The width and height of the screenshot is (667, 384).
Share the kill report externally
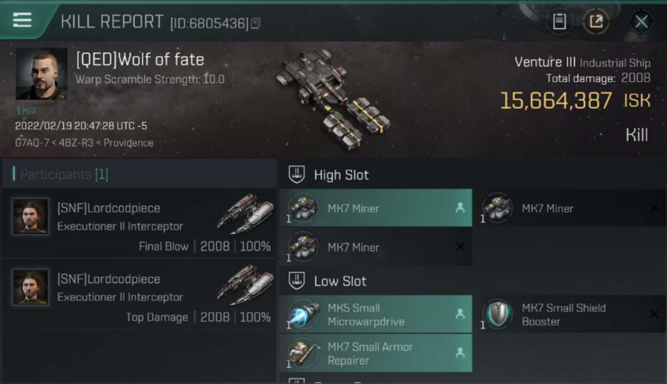(596, 22)
